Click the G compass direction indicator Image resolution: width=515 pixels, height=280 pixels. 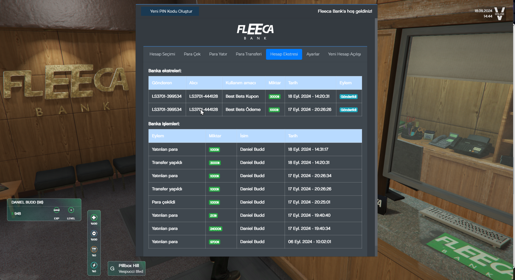(112, 268)
